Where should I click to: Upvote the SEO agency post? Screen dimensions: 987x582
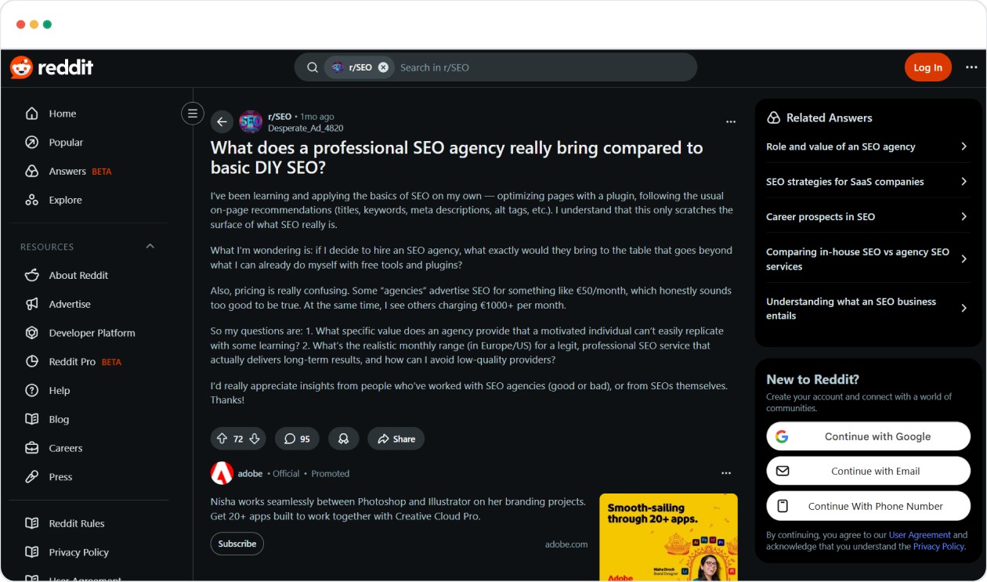click(x=222, y=439)
